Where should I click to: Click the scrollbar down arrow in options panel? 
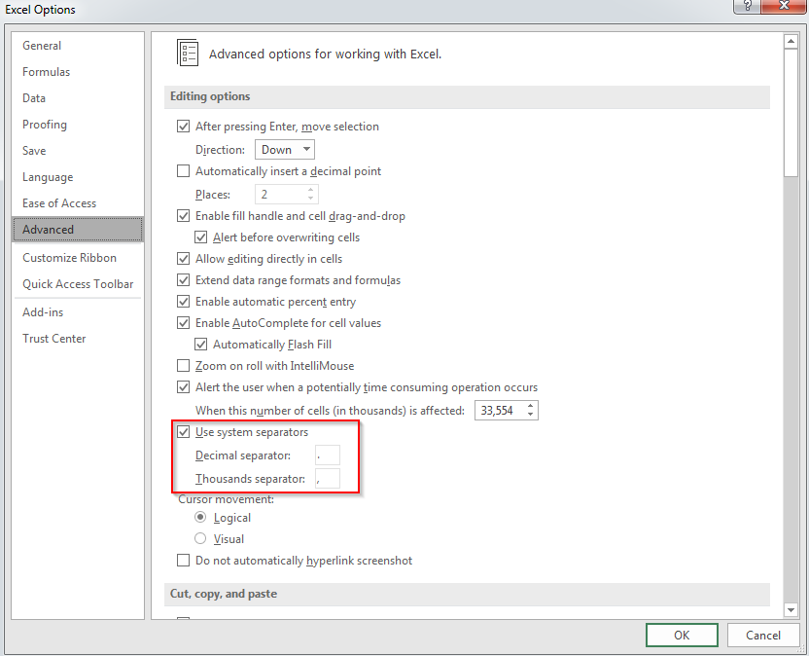(791, 609)
